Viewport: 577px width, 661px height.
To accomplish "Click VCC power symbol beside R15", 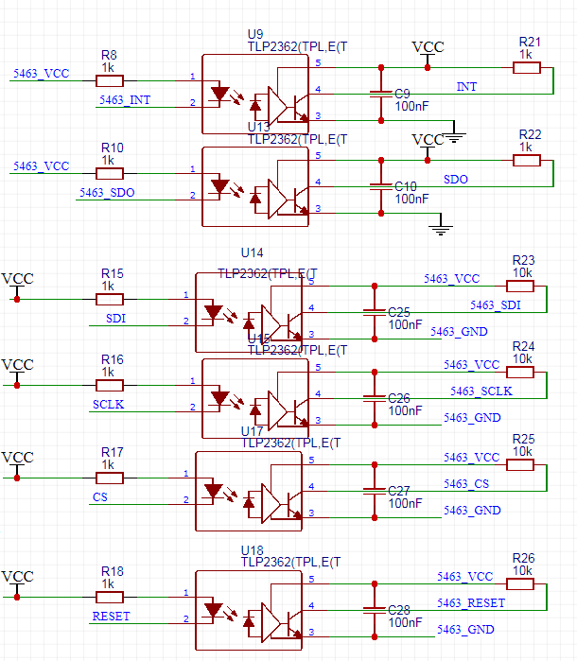I will point(17,287).
